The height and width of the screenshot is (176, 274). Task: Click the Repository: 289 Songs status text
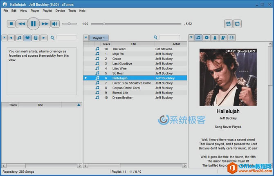18,172
